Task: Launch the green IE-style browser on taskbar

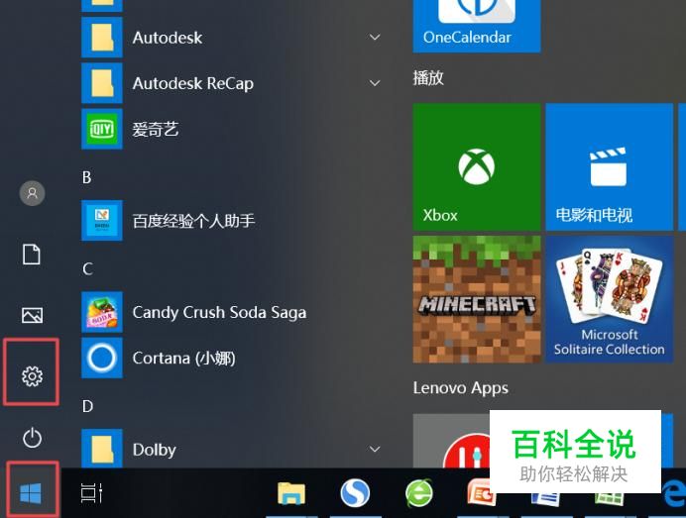Action: point(418,493)
